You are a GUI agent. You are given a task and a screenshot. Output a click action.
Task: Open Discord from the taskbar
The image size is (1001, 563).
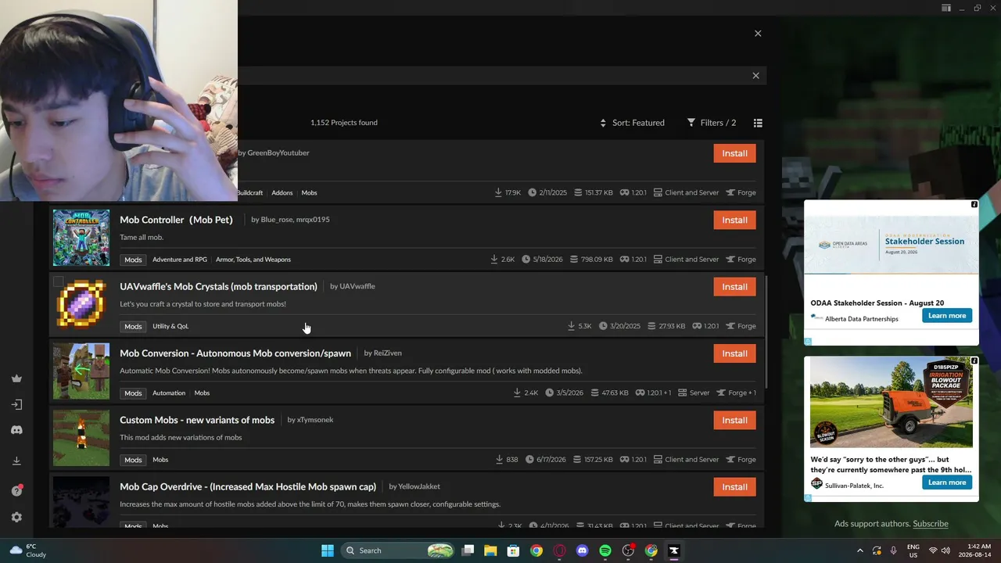pos(582,550)
